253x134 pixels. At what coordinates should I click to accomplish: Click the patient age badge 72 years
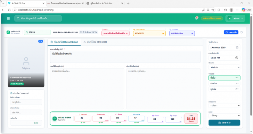click(x=88, y=32)
